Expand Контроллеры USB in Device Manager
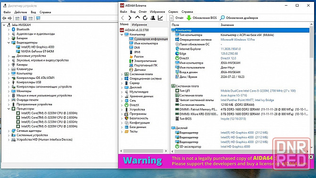Screen dimensions: 316x178 (x=8, y=82)
